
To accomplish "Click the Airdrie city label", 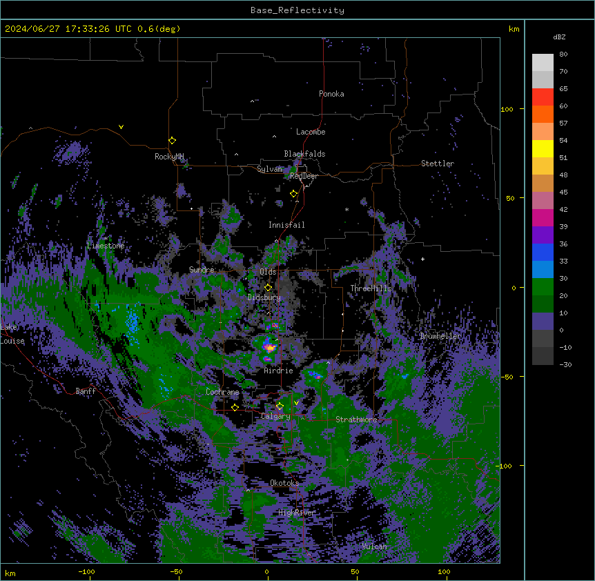I will point(279,371).
